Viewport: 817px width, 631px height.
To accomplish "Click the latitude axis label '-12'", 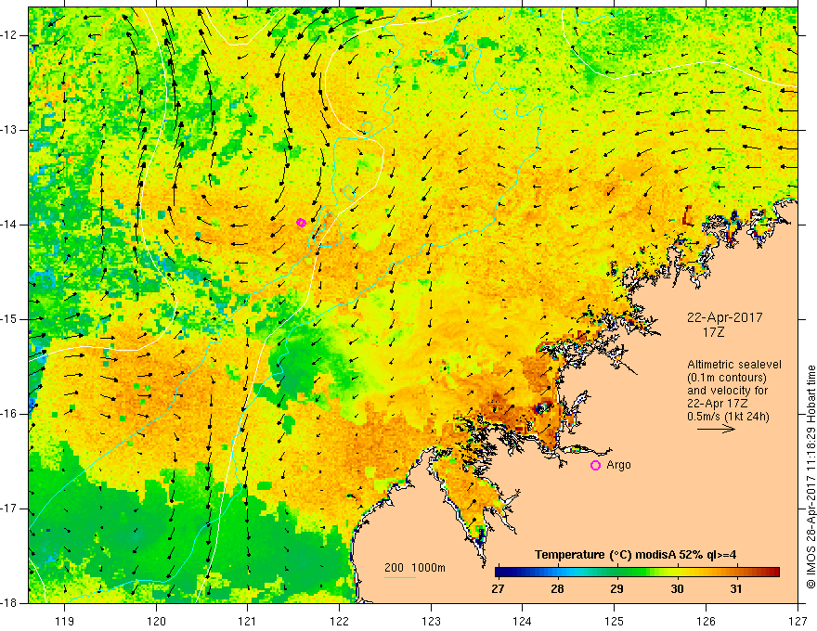I will click(10, 35).
